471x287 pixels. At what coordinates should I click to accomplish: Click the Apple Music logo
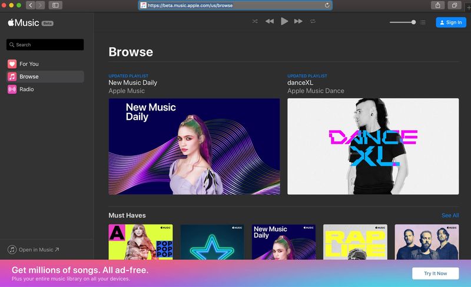pos(24,23)
